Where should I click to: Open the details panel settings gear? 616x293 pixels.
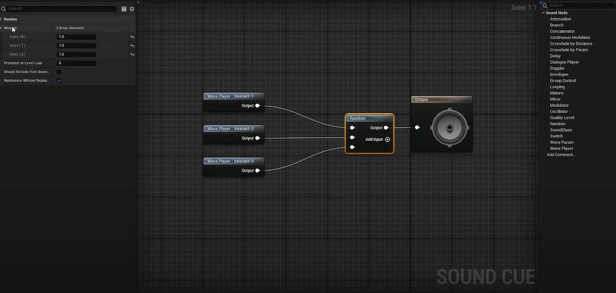132,9
